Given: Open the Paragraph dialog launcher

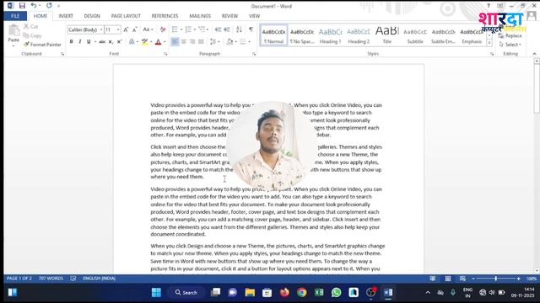Looking at the screenshot, I should point(254,54).
